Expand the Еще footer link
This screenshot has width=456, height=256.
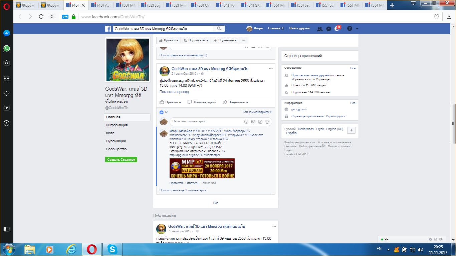(288, 150)
